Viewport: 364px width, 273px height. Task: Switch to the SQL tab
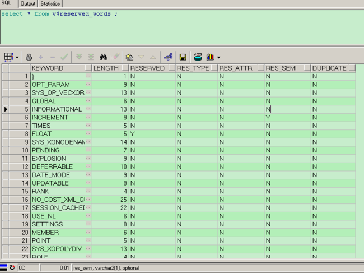(6, 3)
